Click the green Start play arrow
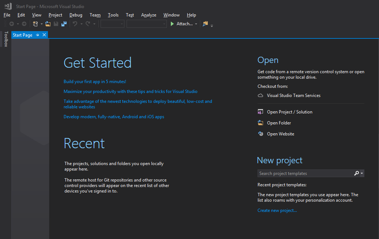 [172, 24]
